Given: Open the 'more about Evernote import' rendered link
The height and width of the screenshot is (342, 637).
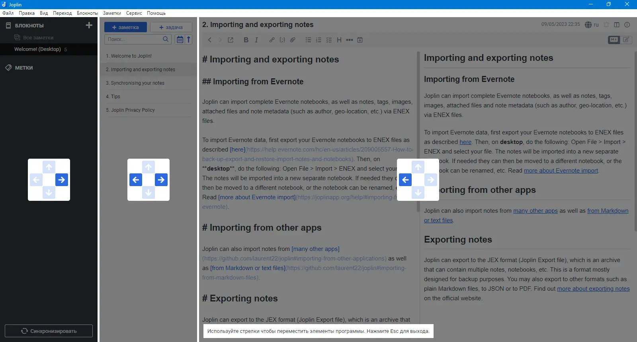Looking at the screenshot, I should (561, 171).
